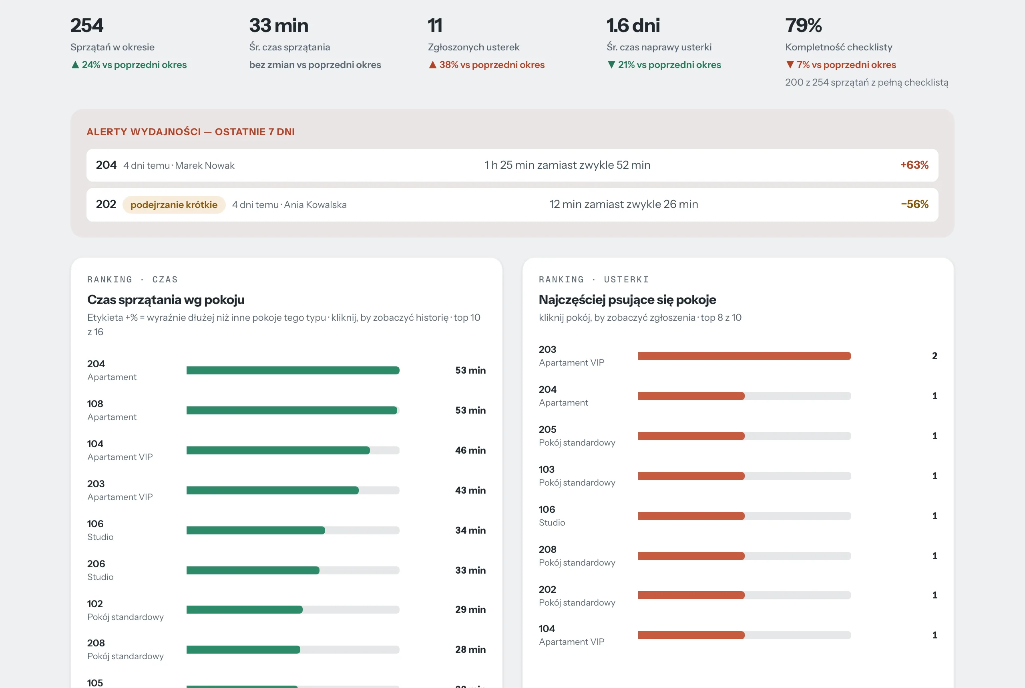
Task: Click the '1.6 dni' repair time stat
Action: click(x=663, y=43)
